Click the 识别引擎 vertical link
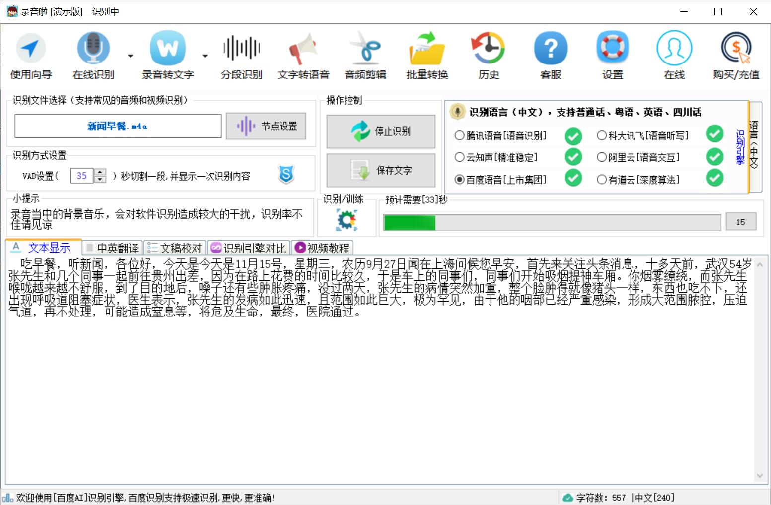The image size is (771, 505). coord(740,147)
